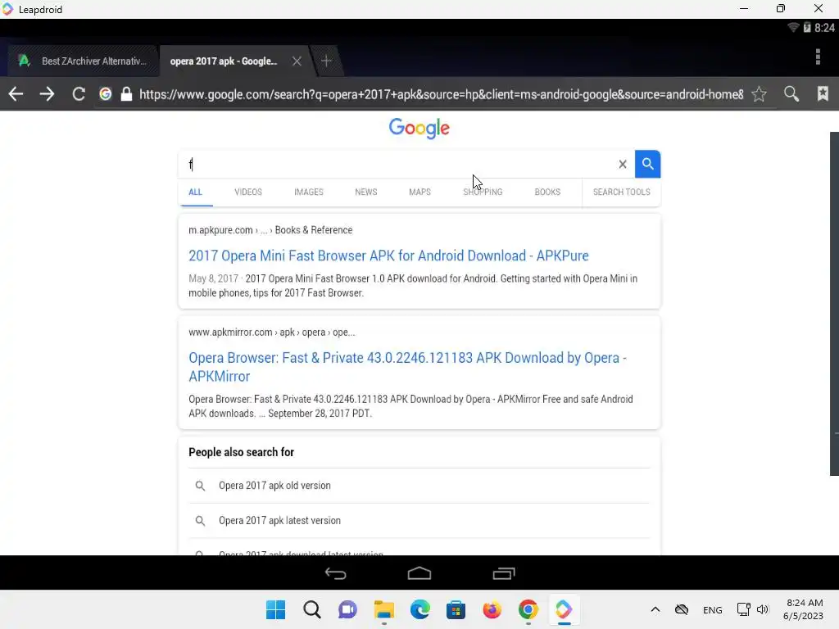Bookmark page with the star icon

pyautogui.click(x=759, y=94)
